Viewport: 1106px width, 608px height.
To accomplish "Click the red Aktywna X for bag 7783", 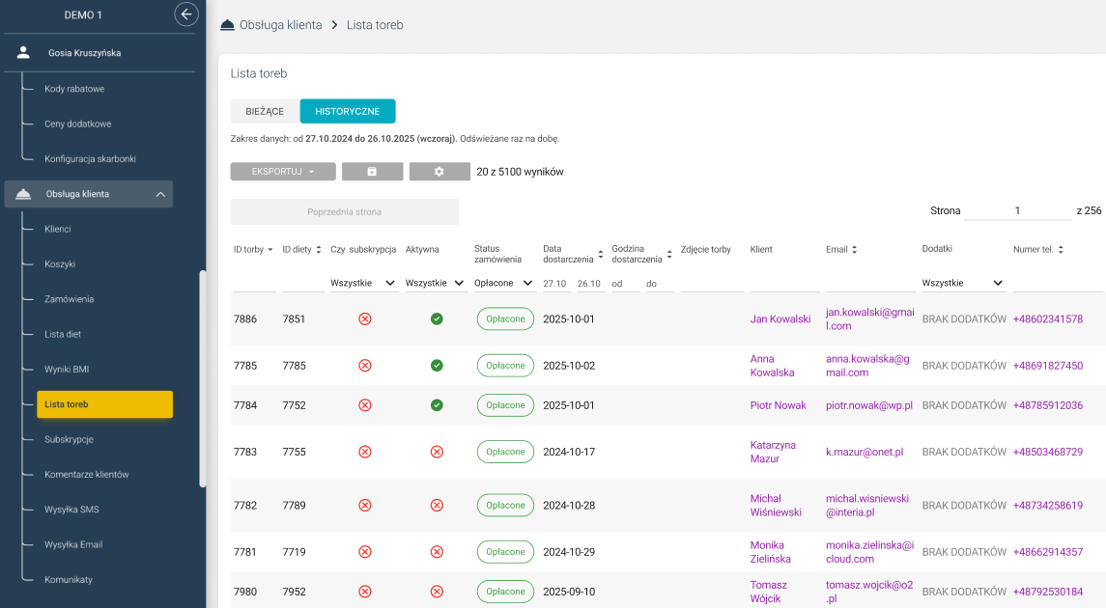I will pyautogui.click(x=437, y=452).
